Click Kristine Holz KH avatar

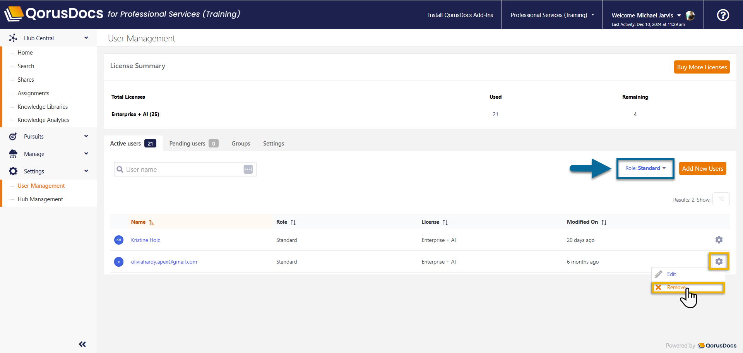(119, 240)
